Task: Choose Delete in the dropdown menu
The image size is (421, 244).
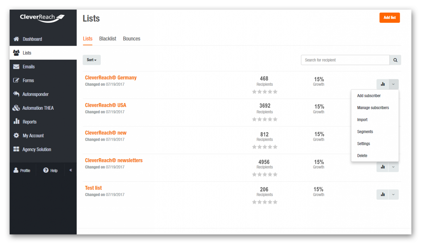Action: [x=362, y=156]
